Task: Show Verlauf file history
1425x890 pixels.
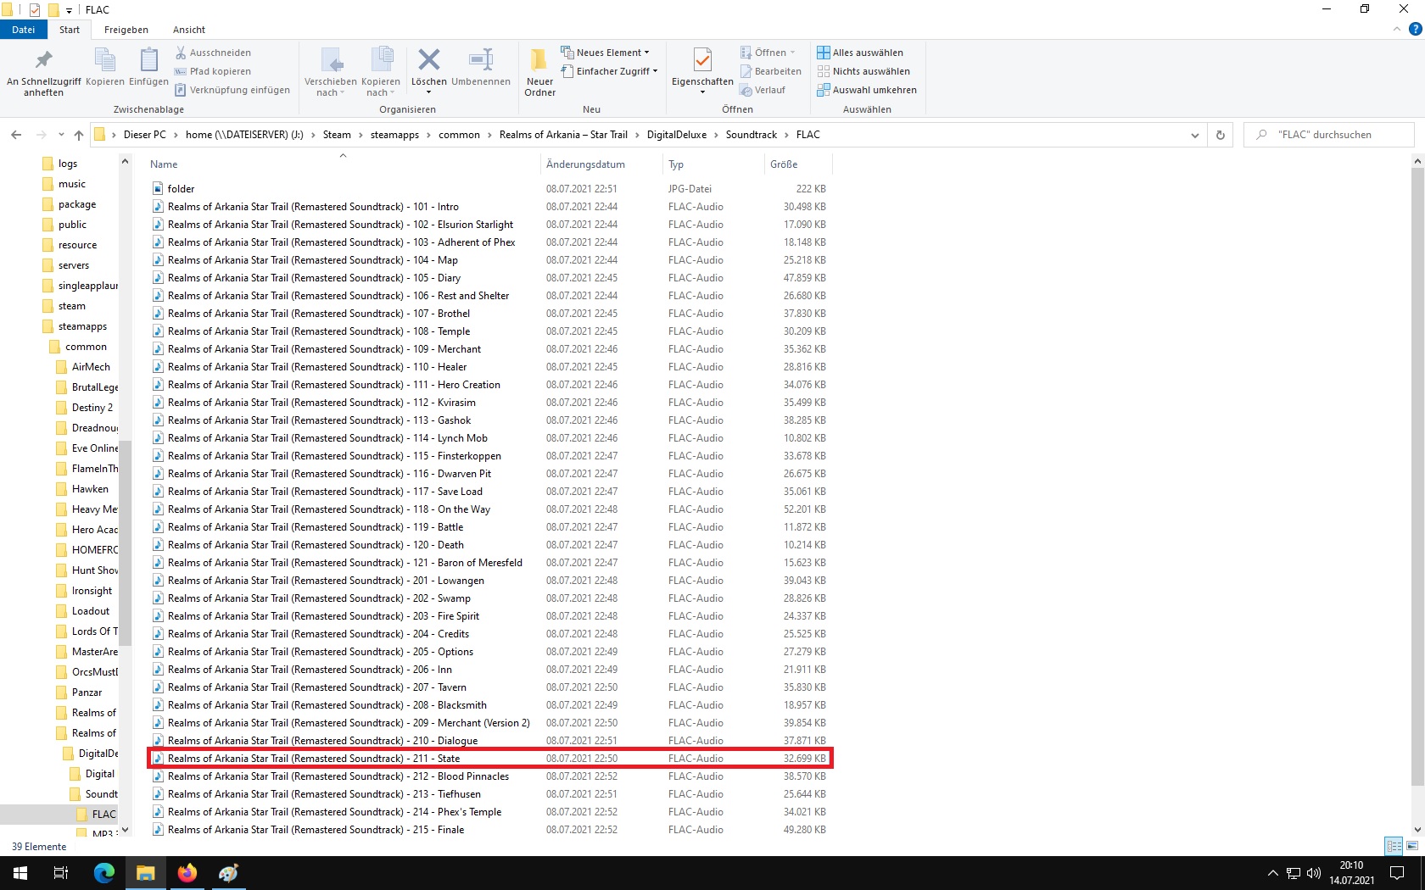Action: click(x=763, y=90)
